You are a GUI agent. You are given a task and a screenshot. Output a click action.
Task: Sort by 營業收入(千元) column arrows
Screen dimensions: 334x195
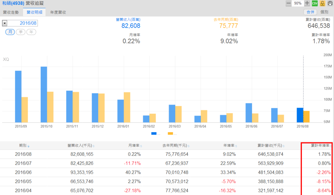pos(94,146)
